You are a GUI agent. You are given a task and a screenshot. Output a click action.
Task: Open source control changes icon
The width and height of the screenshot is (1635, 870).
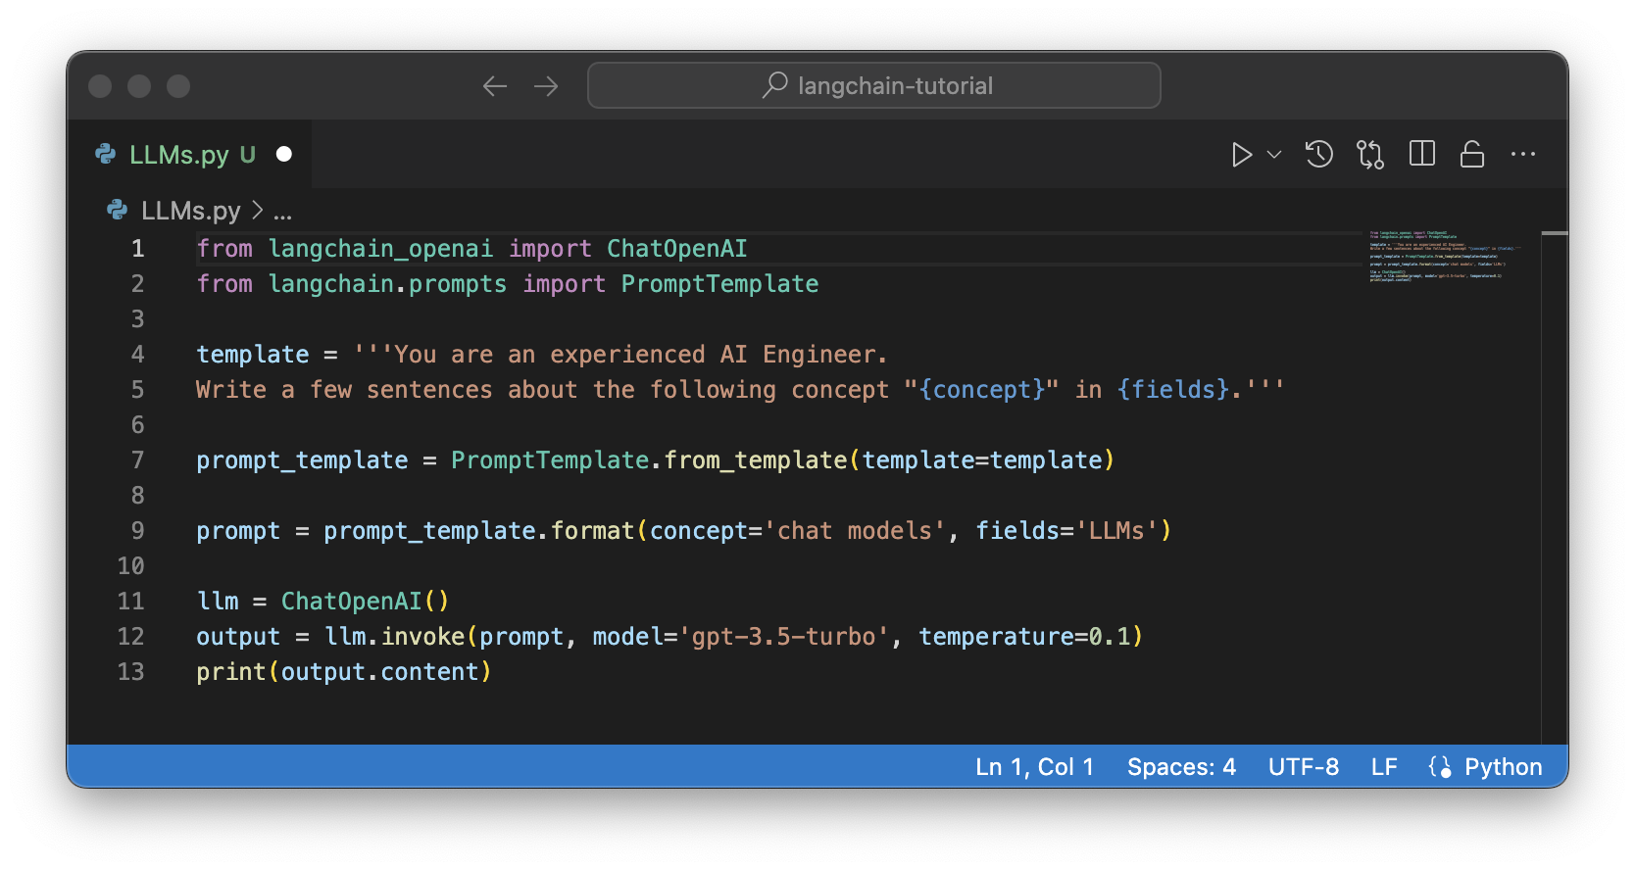(x=1370, y=155)
